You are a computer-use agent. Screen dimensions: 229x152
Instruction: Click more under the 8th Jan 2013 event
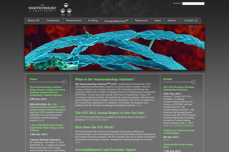166,140
